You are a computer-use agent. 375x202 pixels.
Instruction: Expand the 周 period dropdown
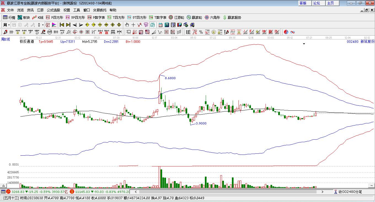click(6, 25)
